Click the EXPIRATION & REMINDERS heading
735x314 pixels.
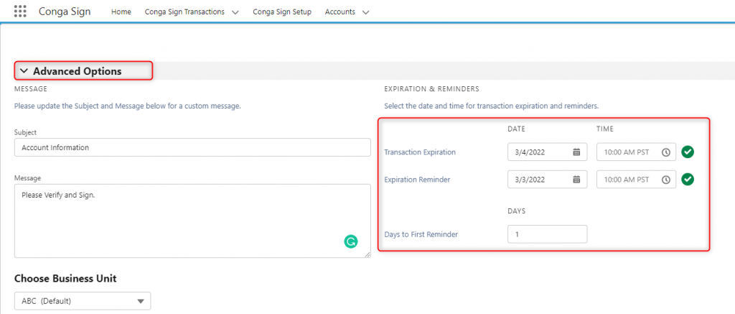coord(431,88)
